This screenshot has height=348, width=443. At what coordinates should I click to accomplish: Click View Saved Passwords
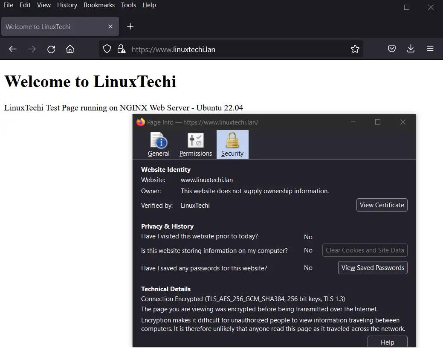tap(372, 267)
